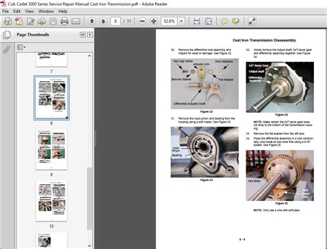Click the Edit/sign document icon
The height and width of the screenshot is (249, 327).
30,21
